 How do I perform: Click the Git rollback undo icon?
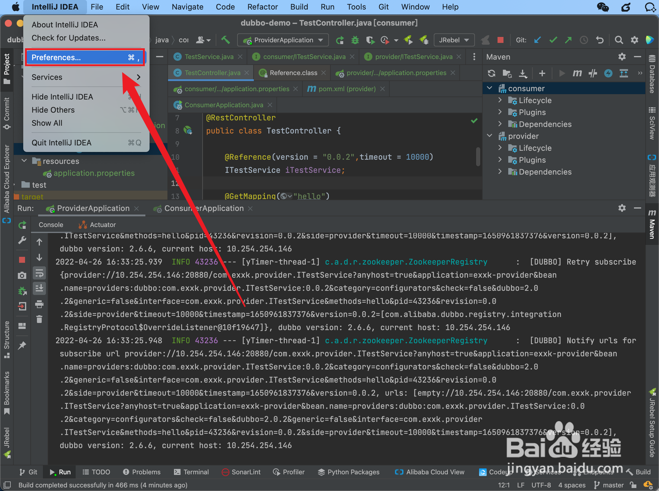[x=600, y=40]
